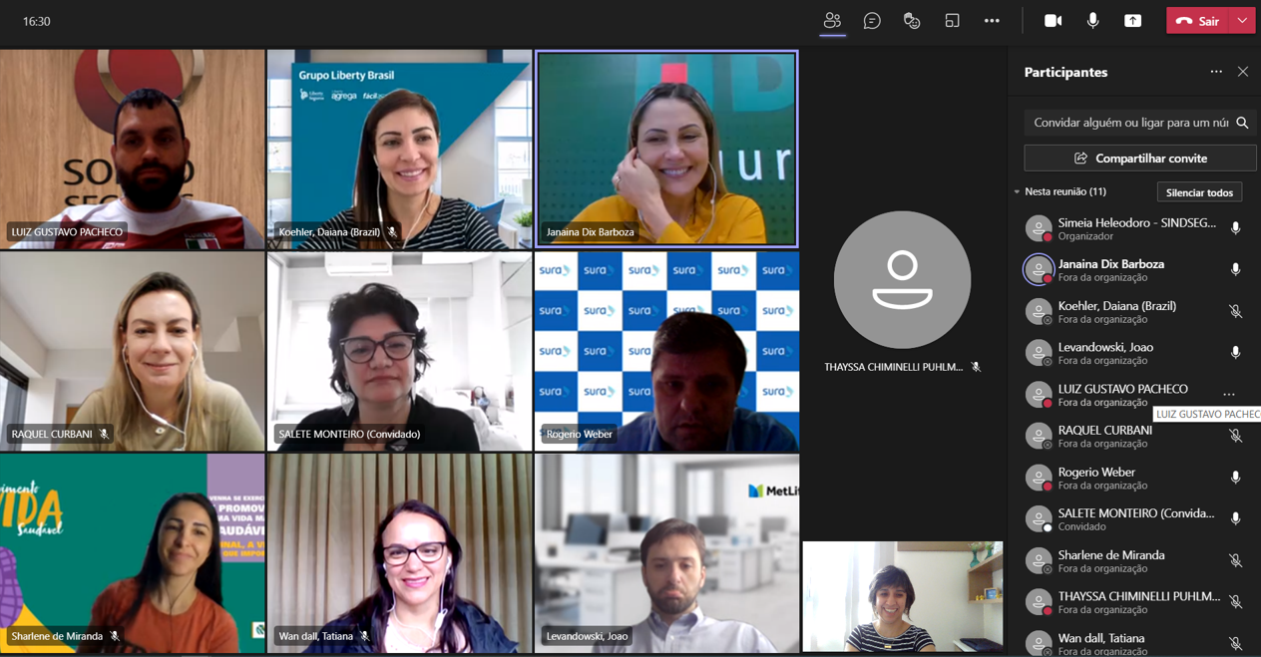Image resolution: width=1261 pixels, height=657 pixels.
Task: Click the Silenciar todos button
Action: [1199, 192]
